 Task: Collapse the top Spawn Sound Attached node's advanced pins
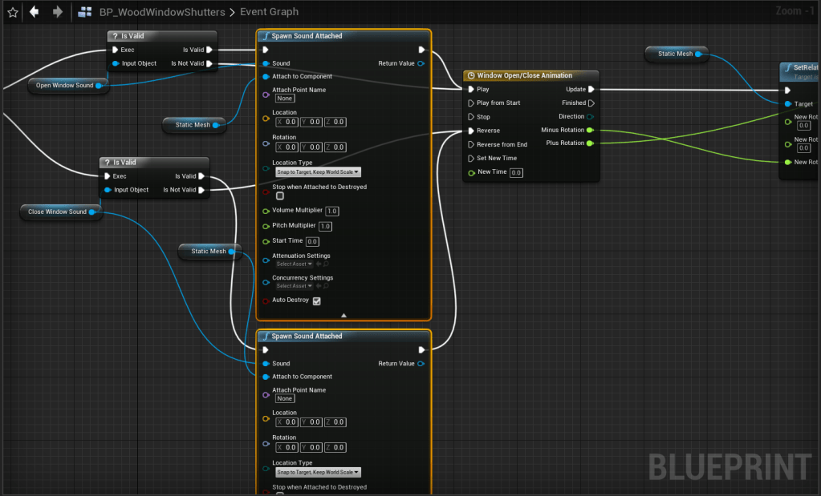(343, 316)
